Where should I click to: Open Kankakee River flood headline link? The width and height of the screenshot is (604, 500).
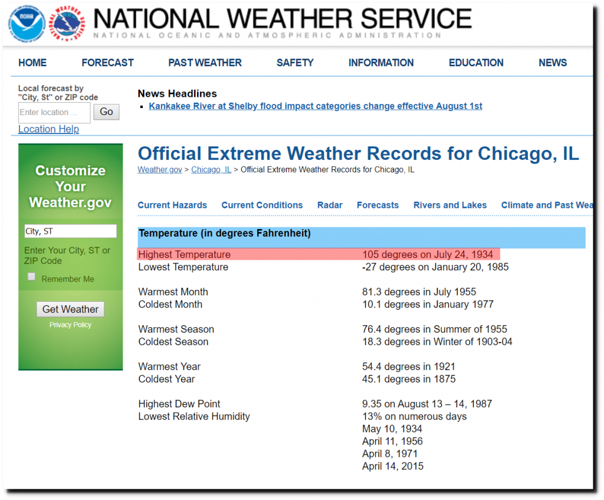pos(316,106)
